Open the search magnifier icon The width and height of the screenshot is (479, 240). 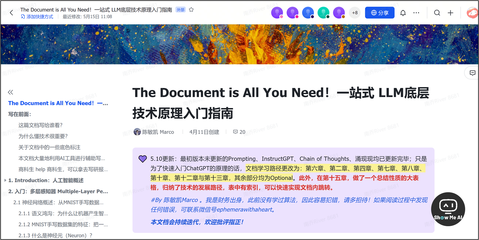pos(437,13)
